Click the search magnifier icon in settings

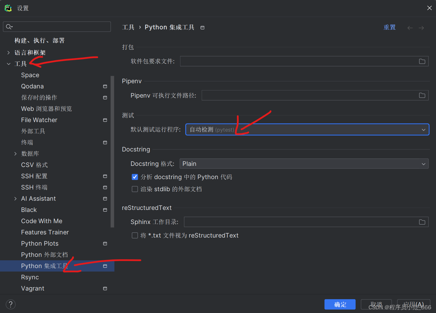(9, 27)
